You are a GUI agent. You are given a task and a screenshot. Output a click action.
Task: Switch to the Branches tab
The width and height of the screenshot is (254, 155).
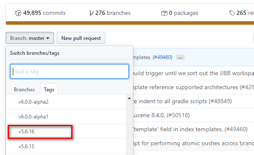coord(24,90)
